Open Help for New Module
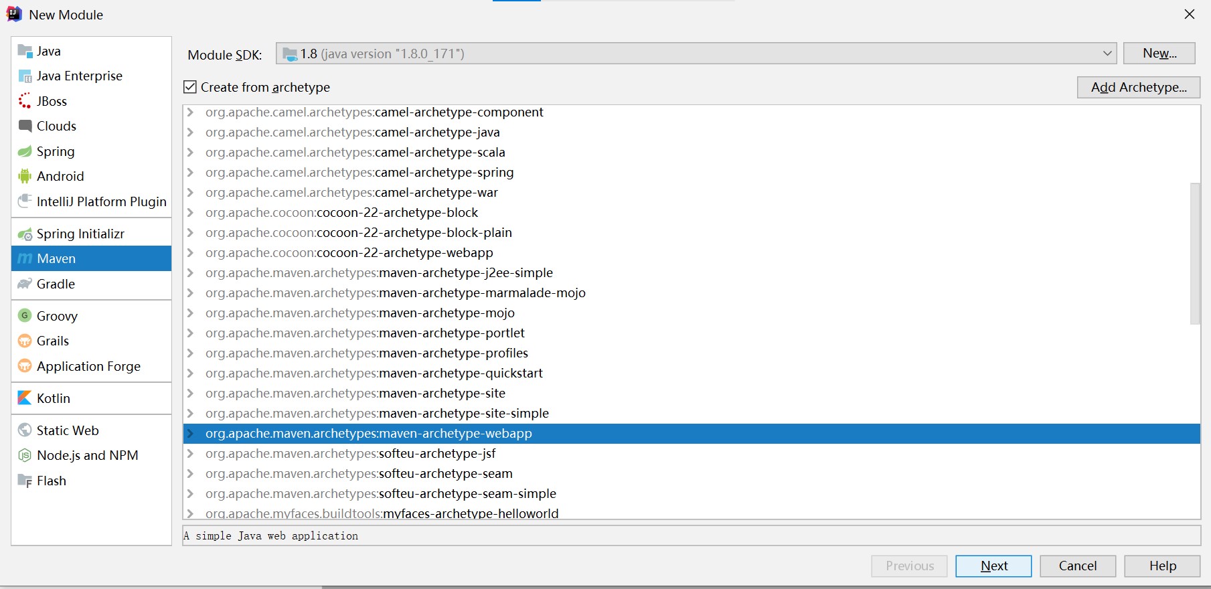This screenshot has width=1211, height=589. [1163, 566]
